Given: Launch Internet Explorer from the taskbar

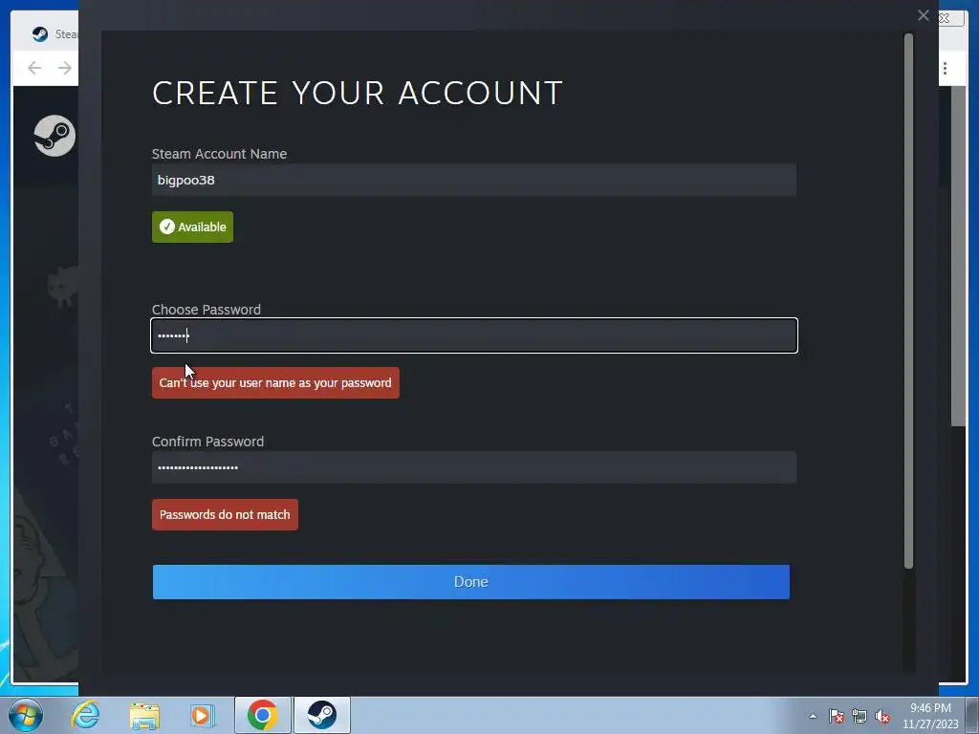Looking at the screenshot, I should pos(85,715).
